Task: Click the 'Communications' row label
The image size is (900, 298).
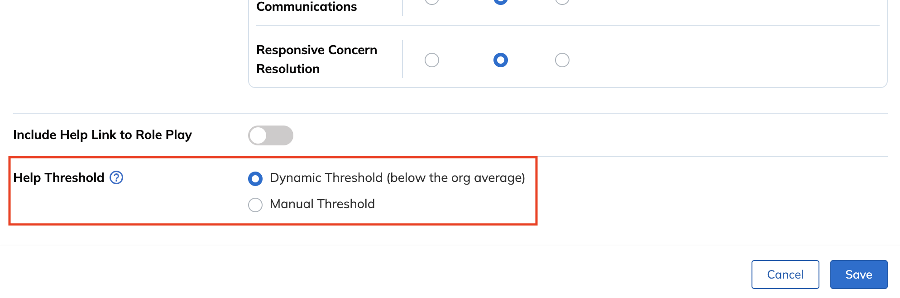Action: [306, 6]
